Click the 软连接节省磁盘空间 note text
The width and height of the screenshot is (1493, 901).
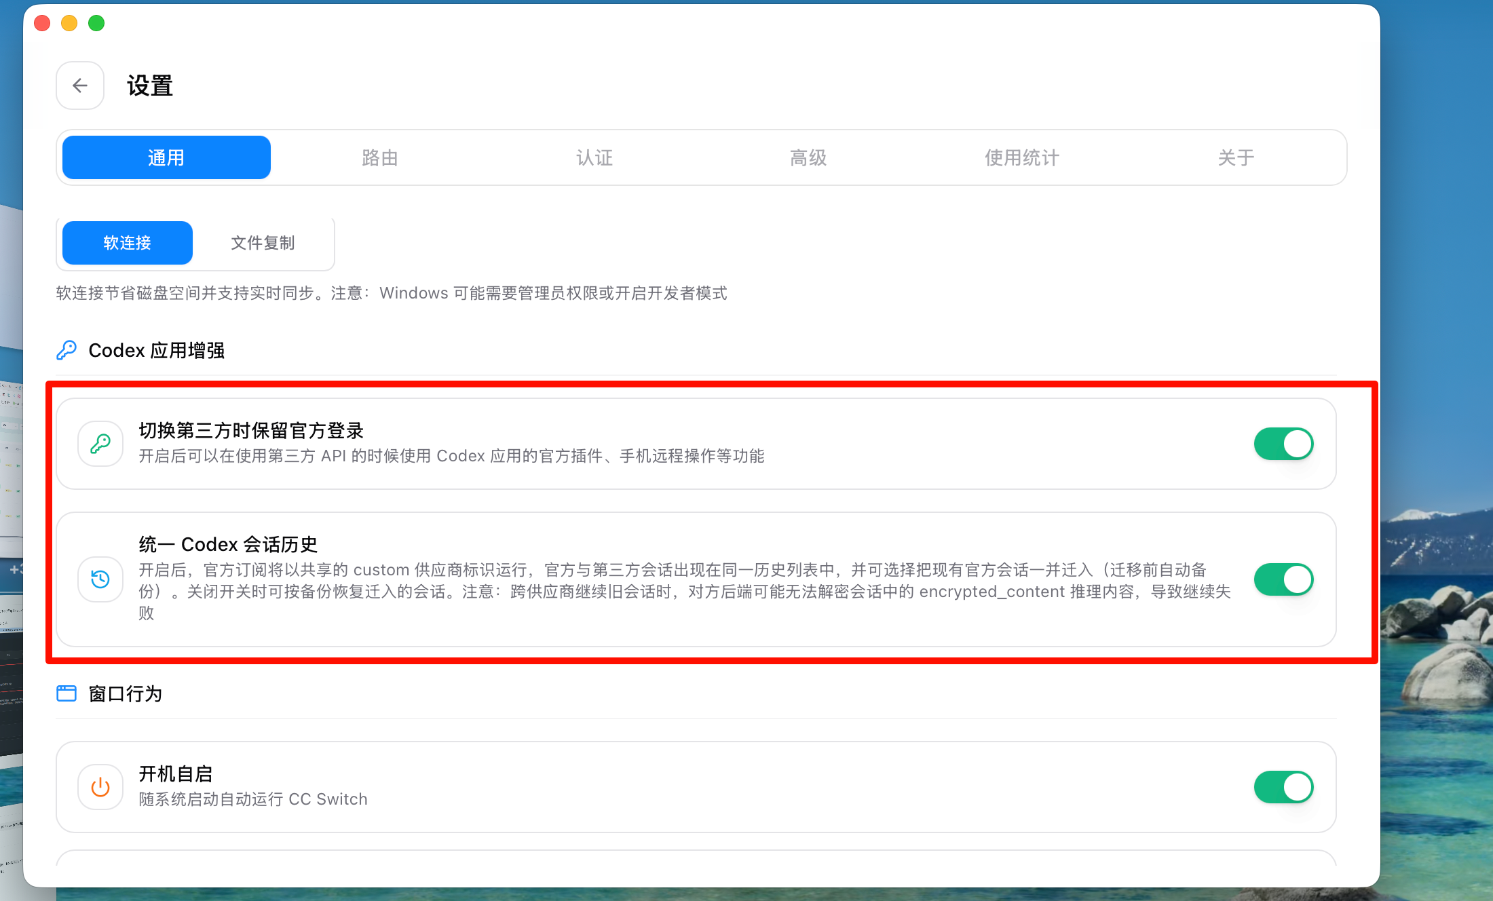(x=392, y=293)
